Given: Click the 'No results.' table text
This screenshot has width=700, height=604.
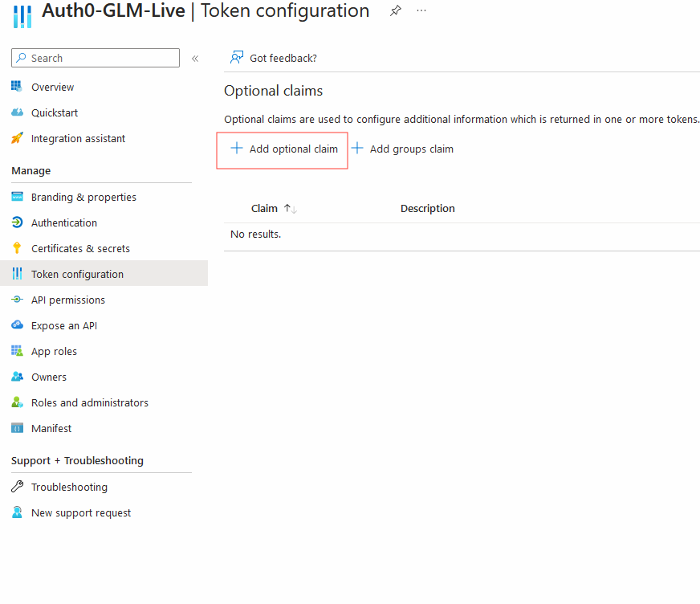Looking at the screenshot, I should click(x=255, y=234).
